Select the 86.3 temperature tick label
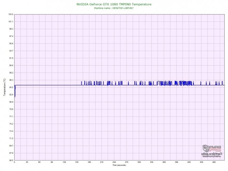 (11, 80)
